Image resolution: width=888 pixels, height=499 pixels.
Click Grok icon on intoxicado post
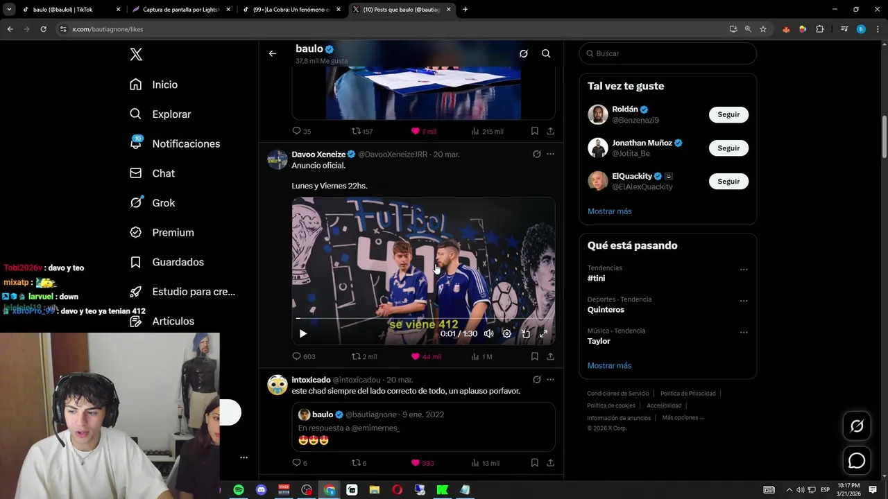[536, 379]
